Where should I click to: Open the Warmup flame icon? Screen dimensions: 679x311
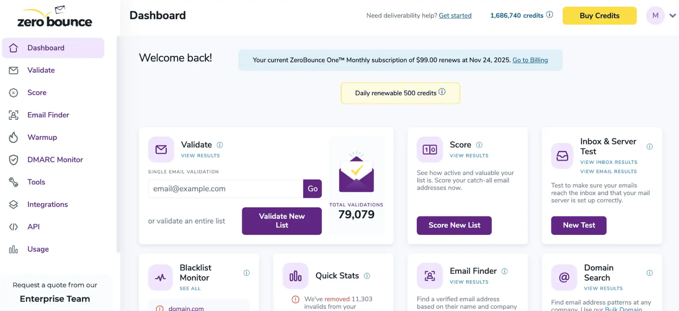pos(14,137)
